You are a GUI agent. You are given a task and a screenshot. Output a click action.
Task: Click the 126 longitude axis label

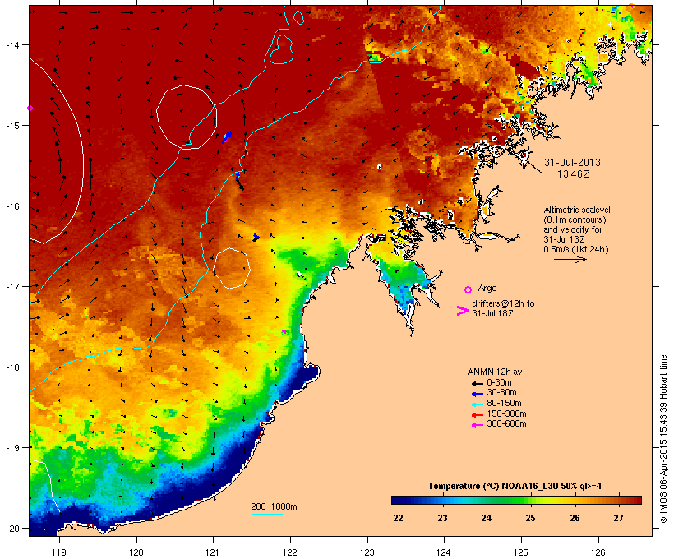click(x=598, y=552)
